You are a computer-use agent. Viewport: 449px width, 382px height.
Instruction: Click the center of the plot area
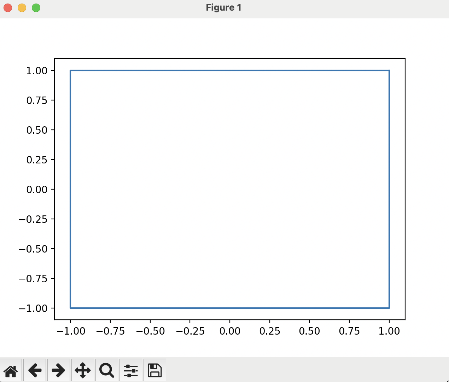pos(230,189)
